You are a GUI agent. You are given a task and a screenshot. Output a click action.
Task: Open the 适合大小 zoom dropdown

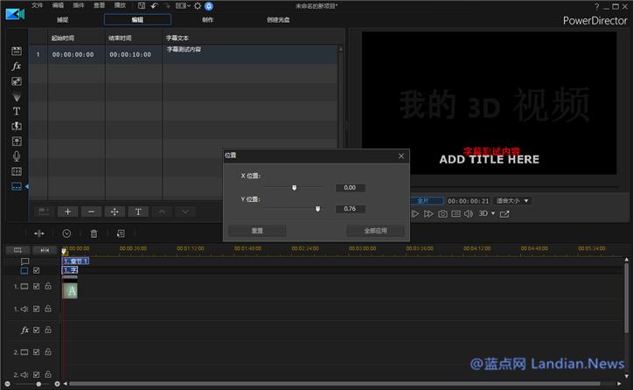coord(512,200)
